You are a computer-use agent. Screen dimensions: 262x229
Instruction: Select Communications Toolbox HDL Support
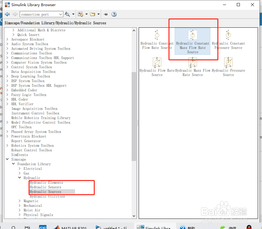42,58
